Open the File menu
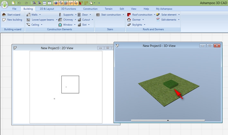The width and height of the screenshot is (228, 135). point(14,9)
